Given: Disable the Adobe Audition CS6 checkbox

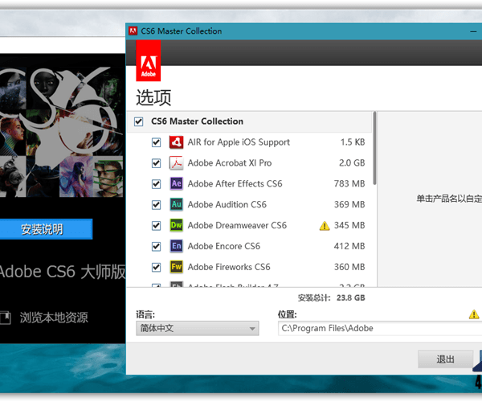Looking at the screenshot, I should point(157,205).
